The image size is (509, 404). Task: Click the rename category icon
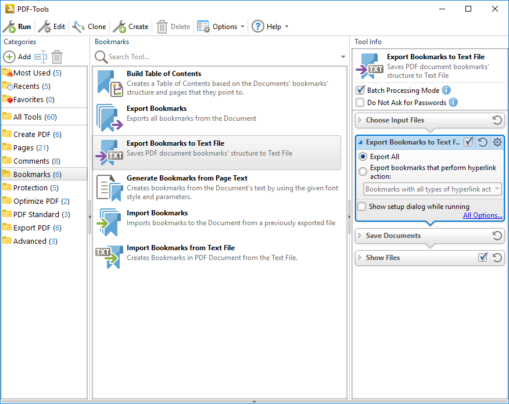[x=40, y=57]
